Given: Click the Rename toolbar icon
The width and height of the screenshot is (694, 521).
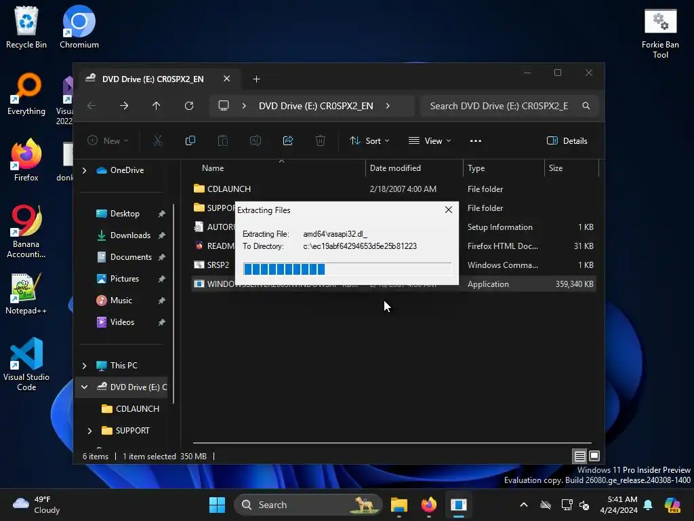Looking at the screenshot, I should [256, 141].
